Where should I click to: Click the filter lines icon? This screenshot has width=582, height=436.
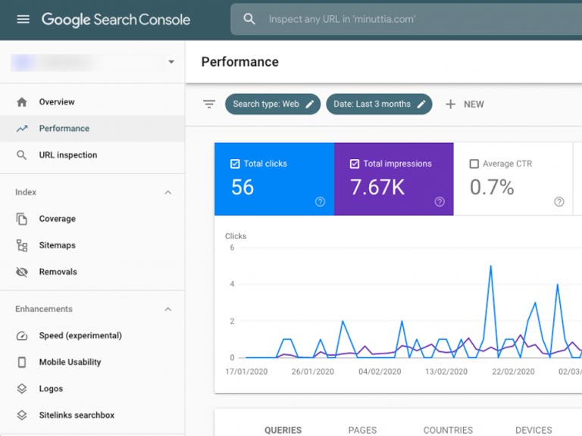(x=209, y=104)
